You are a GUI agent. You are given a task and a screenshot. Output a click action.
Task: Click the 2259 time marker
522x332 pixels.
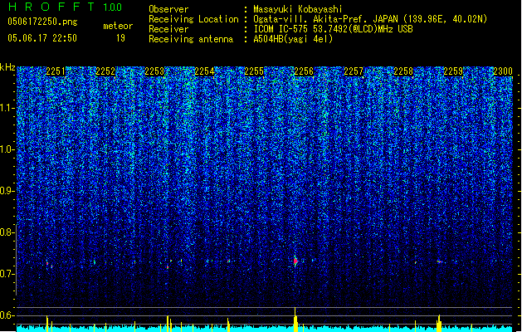pyautogui.click(x=453, y=71)
